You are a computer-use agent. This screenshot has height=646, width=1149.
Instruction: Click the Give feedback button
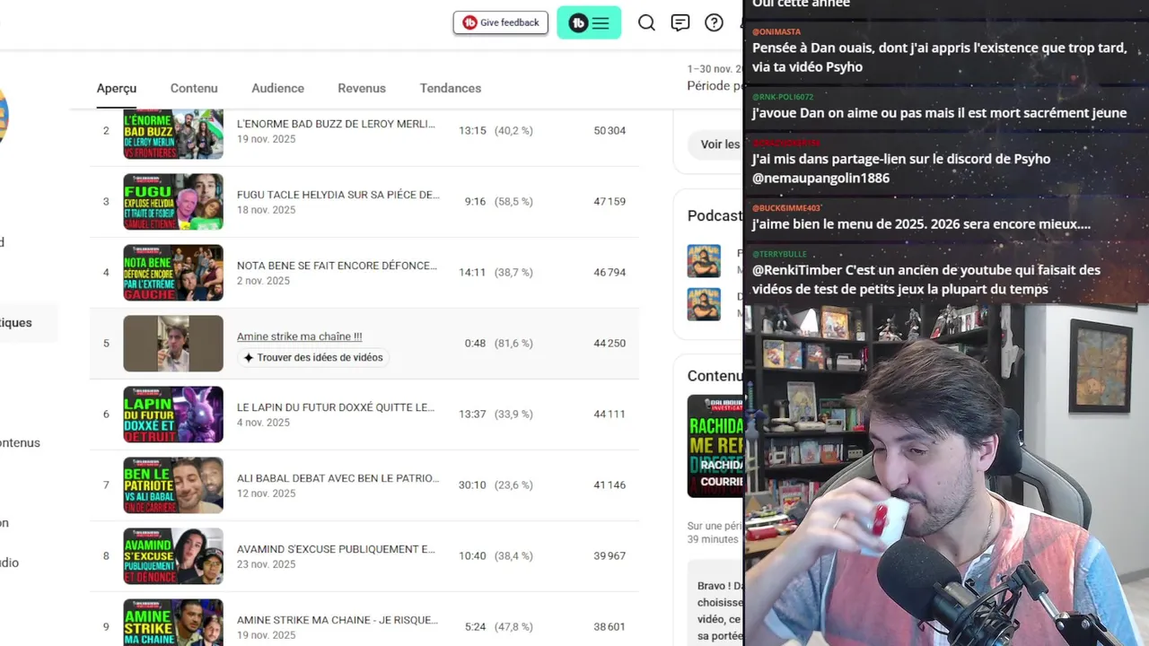click(501, 22)
